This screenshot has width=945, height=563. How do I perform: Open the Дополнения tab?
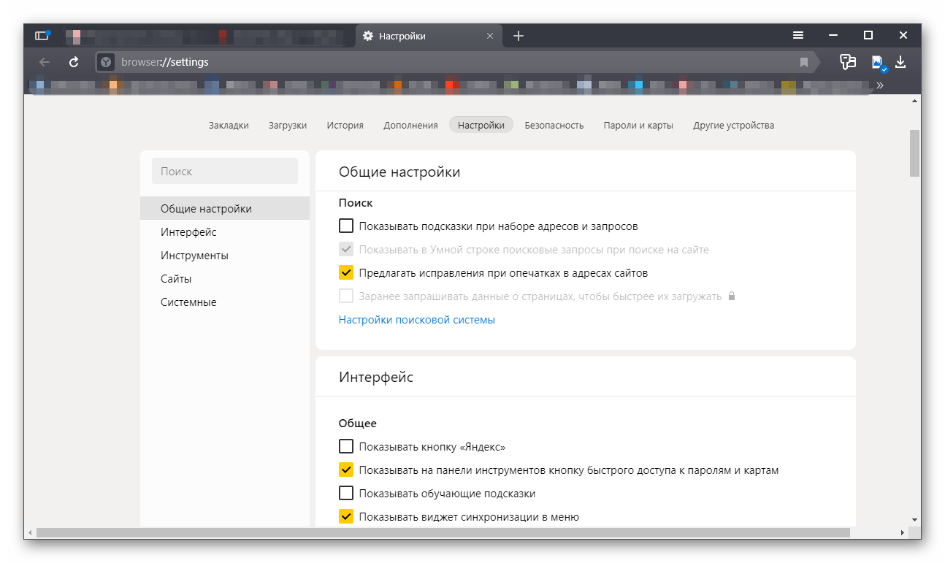410,126
